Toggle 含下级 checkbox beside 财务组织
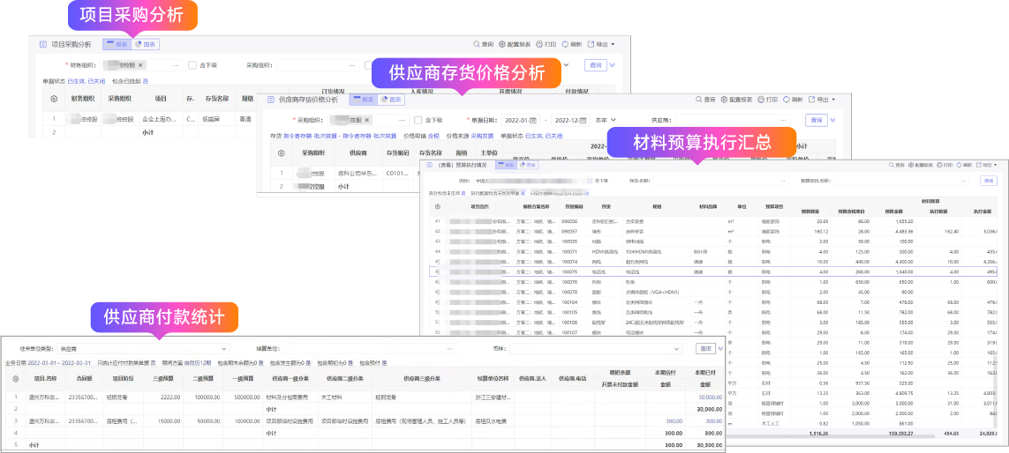 point(192,65)
